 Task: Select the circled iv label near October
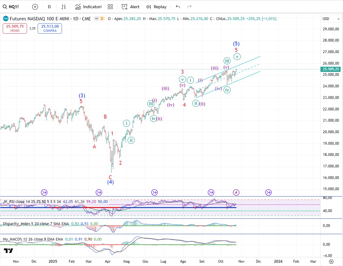[227, 90]
